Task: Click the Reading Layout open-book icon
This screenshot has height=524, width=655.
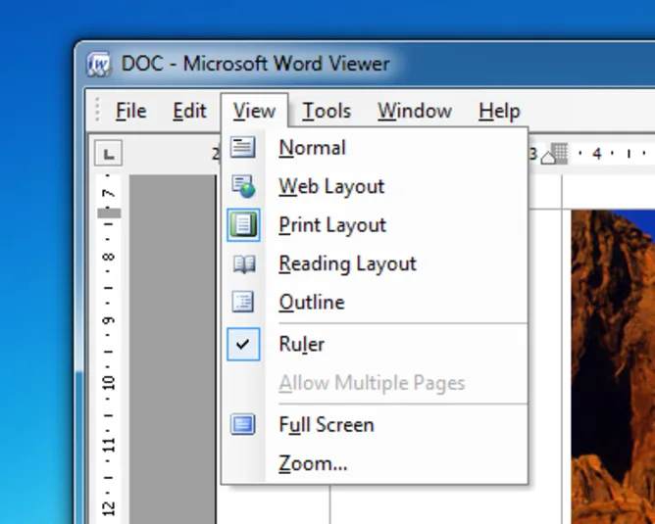Action: tap(243, 263)
